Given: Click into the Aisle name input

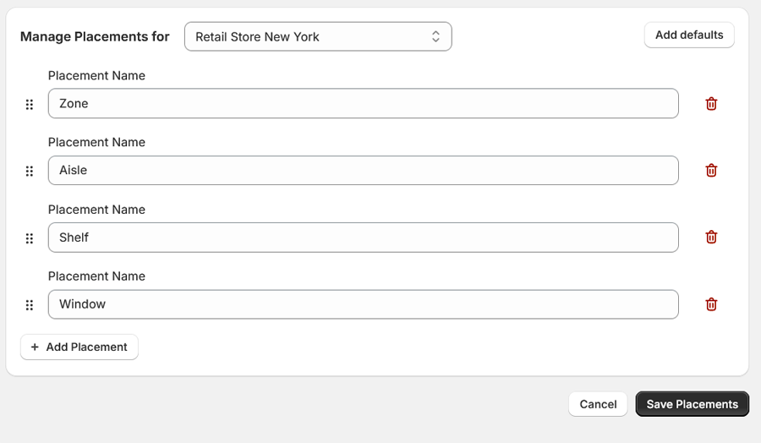Looking at the screenshot, I should click(x=363, y=170).
